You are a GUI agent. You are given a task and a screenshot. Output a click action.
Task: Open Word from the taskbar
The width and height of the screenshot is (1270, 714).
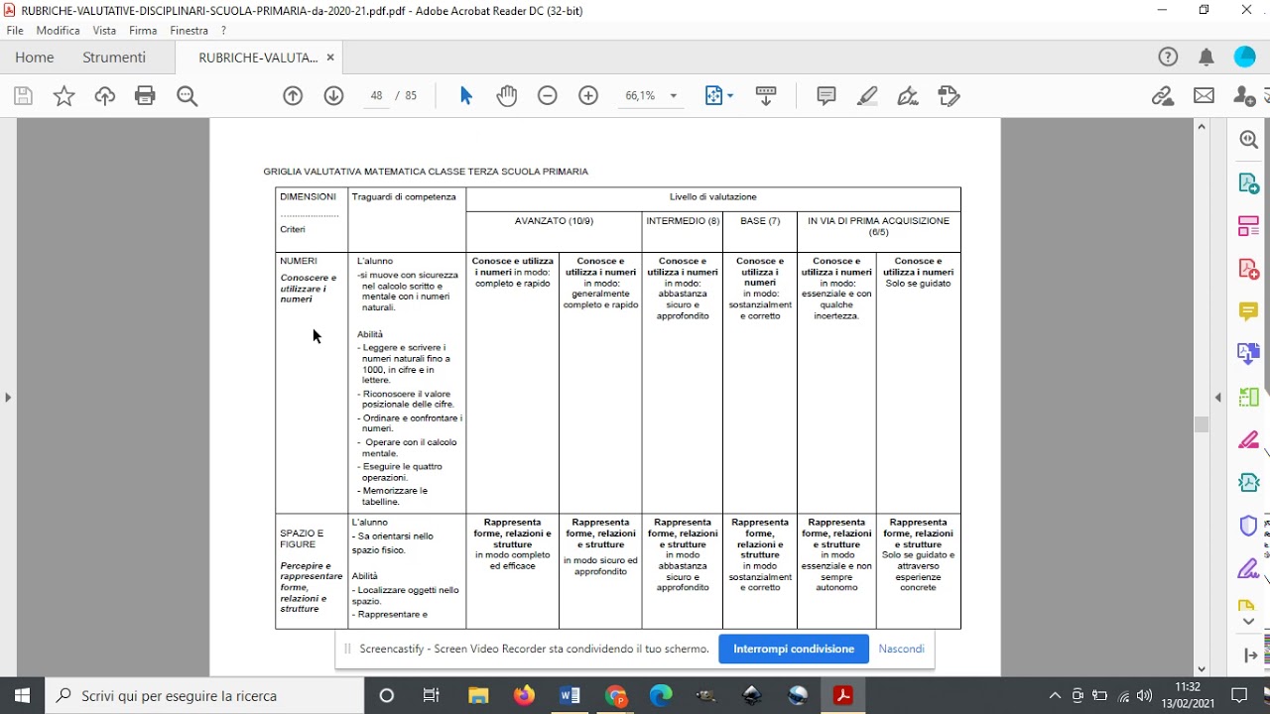570,695
